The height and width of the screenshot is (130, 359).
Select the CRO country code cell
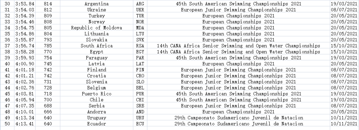140,76
